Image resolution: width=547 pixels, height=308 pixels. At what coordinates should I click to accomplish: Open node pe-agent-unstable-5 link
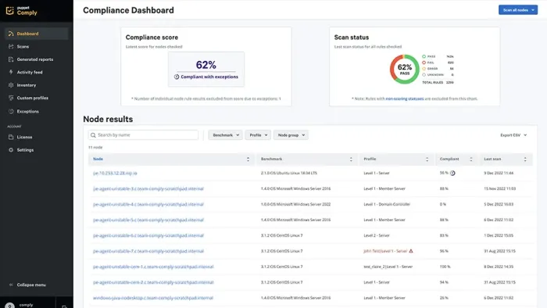148,220
